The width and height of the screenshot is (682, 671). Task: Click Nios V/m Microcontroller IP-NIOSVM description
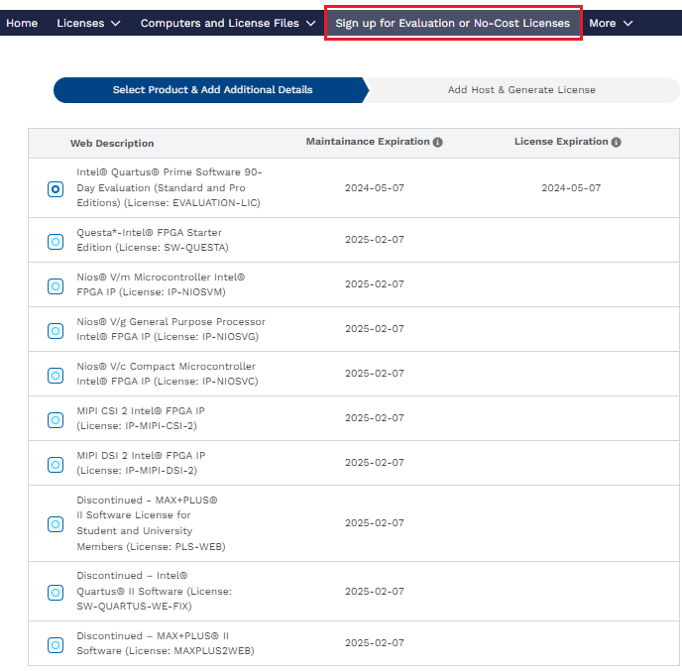161,284
